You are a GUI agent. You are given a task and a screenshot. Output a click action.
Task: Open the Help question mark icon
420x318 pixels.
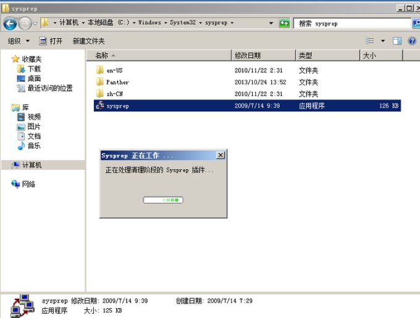412,41
